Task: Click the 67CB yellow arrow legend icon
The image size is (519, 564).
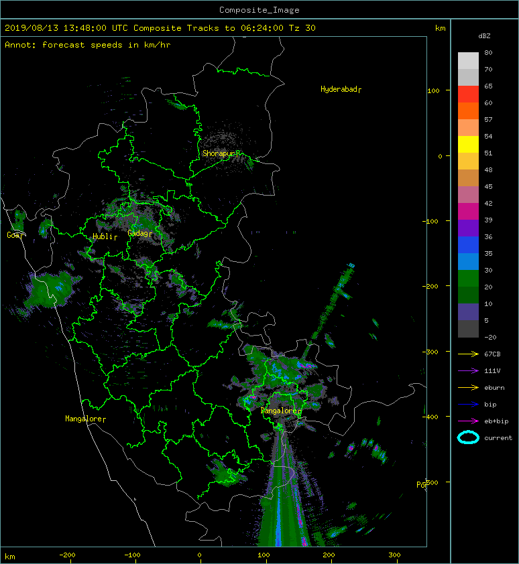Action: click(x=468, y=354)
